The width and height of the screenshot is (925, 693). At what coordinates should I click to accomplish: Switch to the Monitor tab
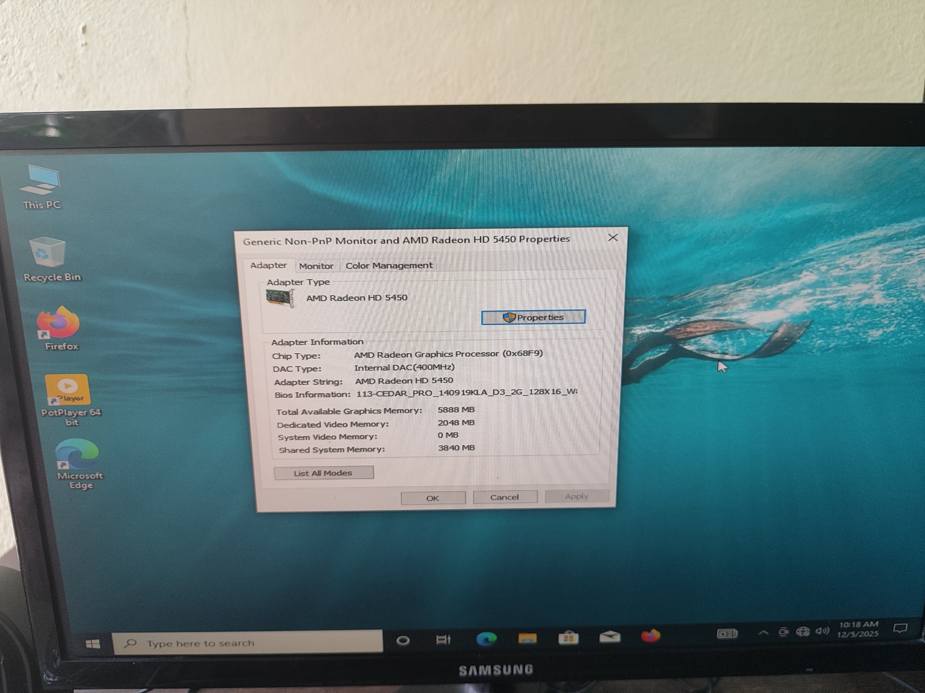[316, 266]
